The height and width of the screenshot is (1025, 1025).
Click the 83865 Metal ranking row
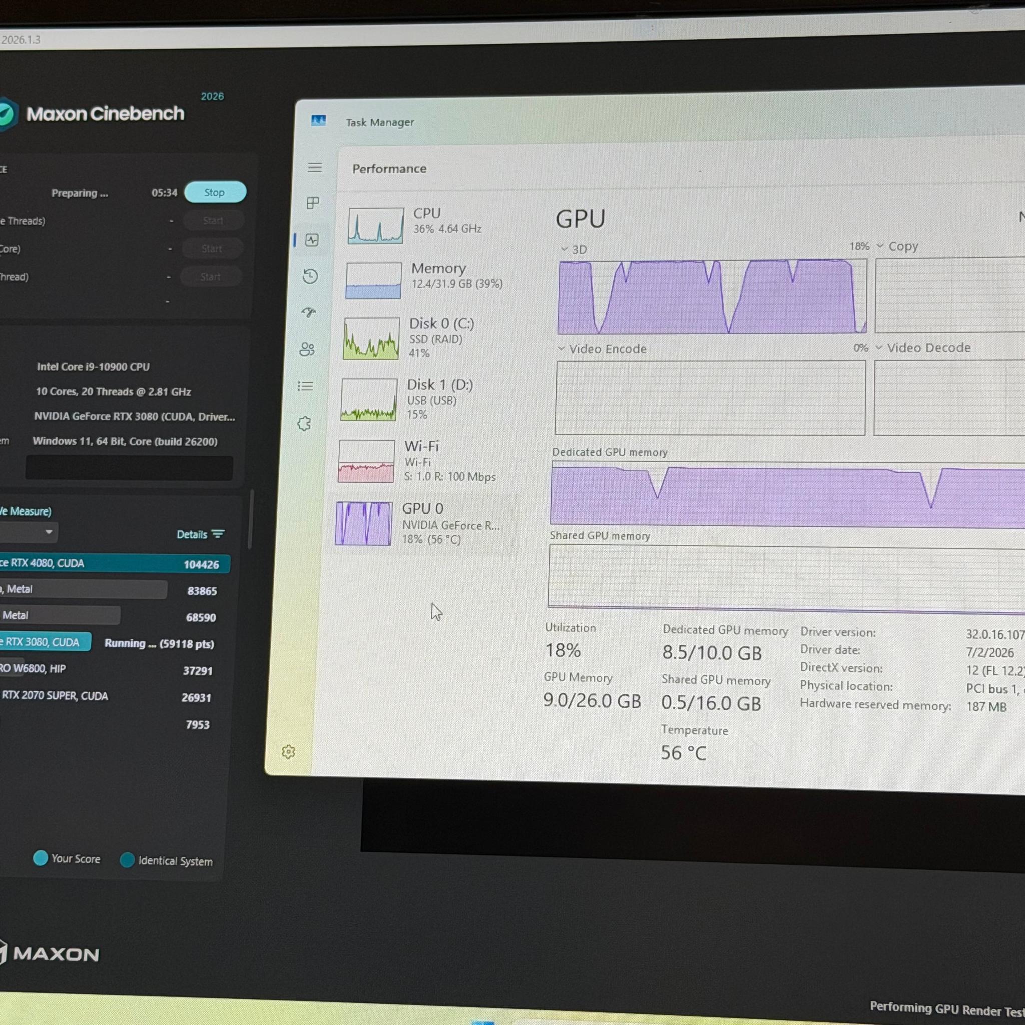(109, 590)
